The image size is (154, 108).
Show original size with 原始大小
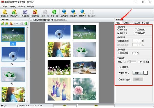[x=82, y=13]
